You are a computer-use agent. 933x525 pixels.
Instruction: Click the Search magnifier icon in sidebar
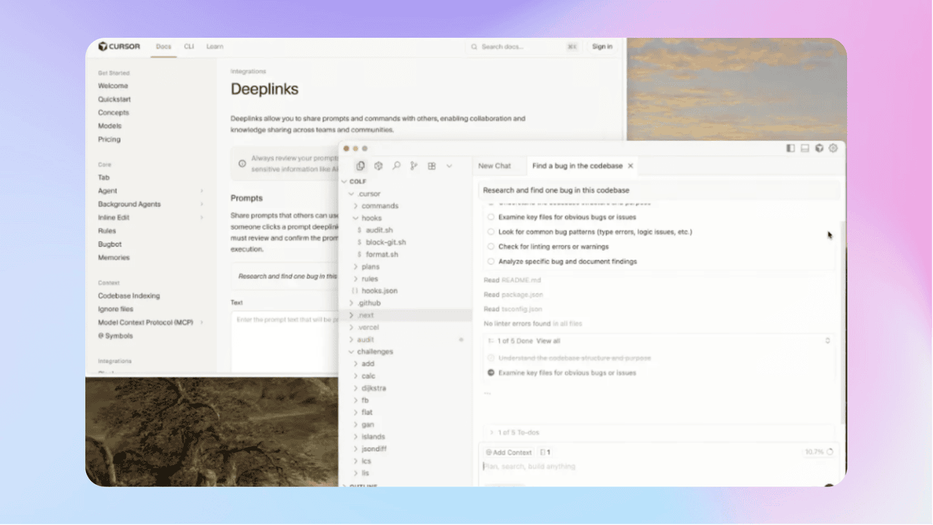tap(397, 166)
